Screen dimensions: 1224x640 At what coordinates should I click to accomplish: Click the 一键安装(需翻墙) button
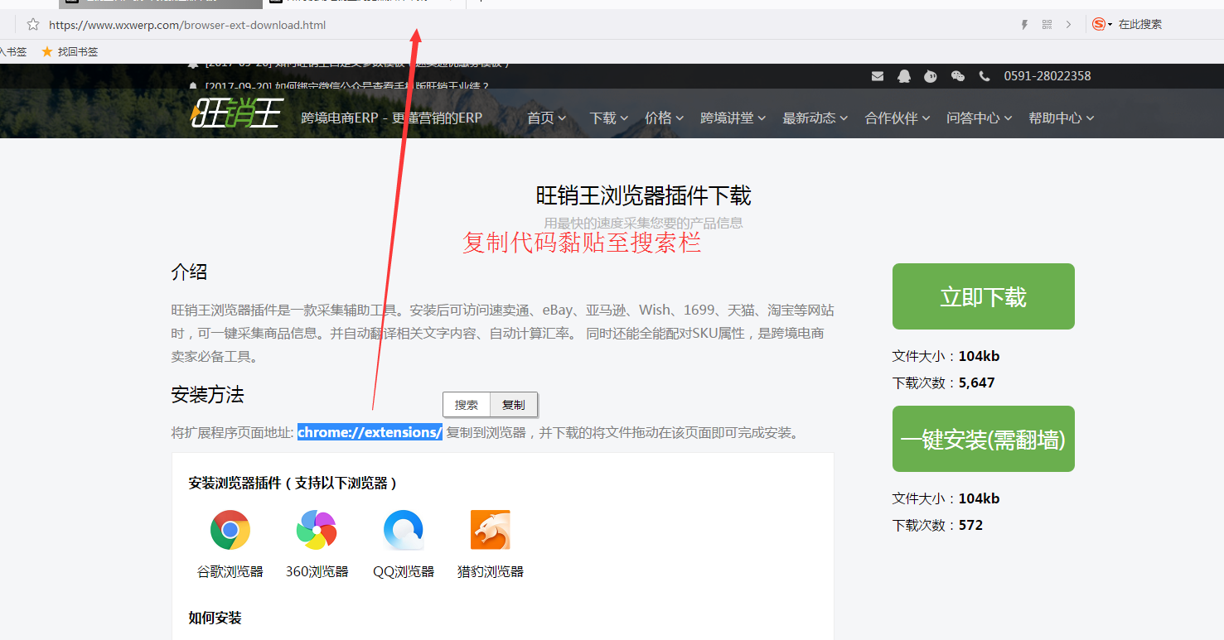pyautogui.click(x=984, y=439)
